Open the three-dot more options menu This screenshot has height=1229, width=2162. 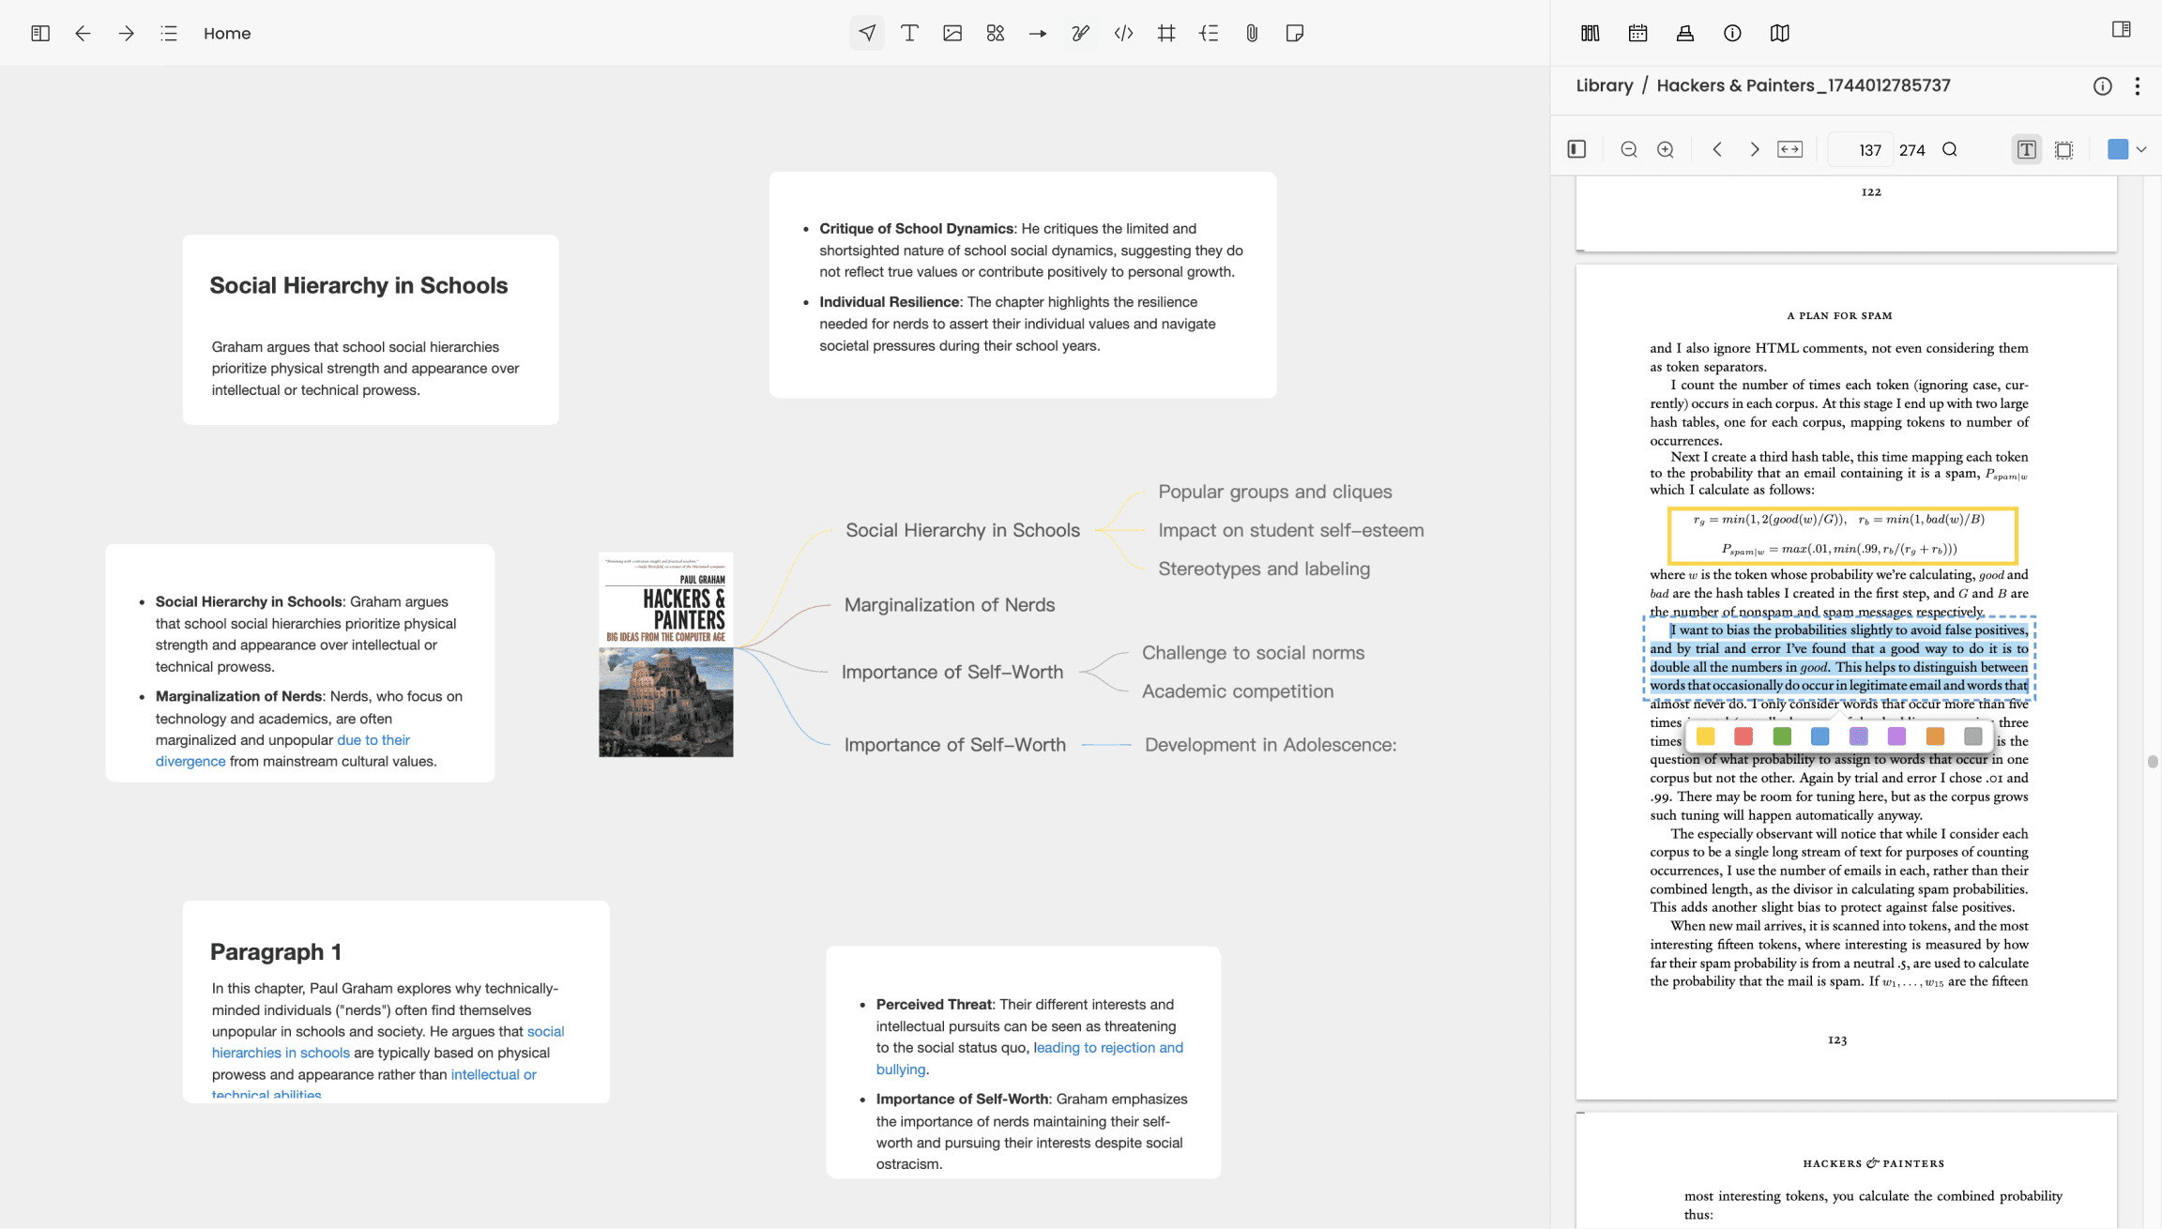(2138, 86)
